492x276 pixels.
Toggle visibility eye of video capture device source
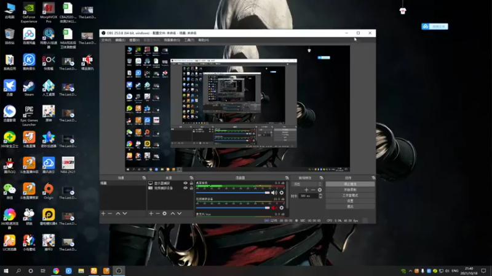(x=186, y=188)
